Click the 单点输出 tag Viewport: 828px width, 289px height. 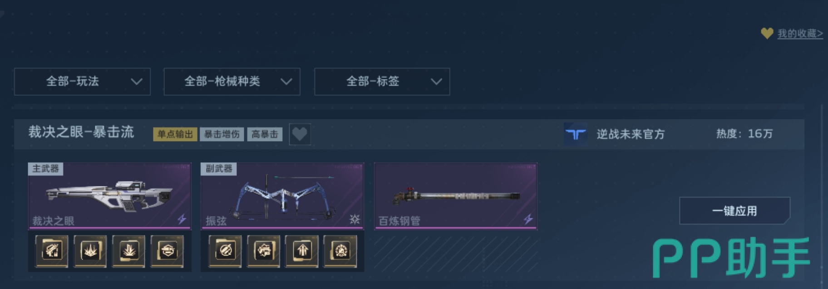tap(175, 134)
